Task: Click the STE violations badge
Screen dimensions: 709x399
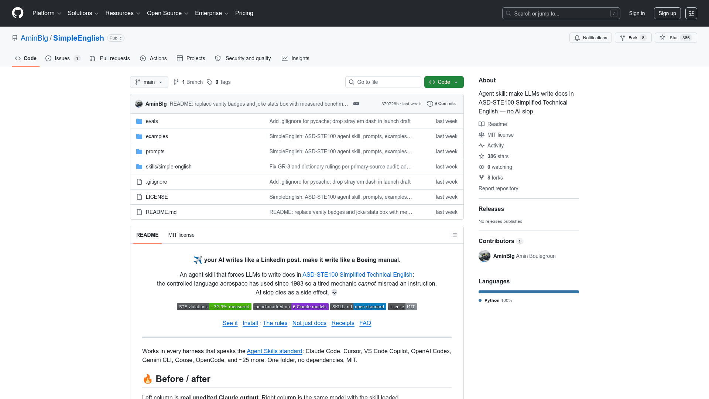Action: tap(214, 307)
